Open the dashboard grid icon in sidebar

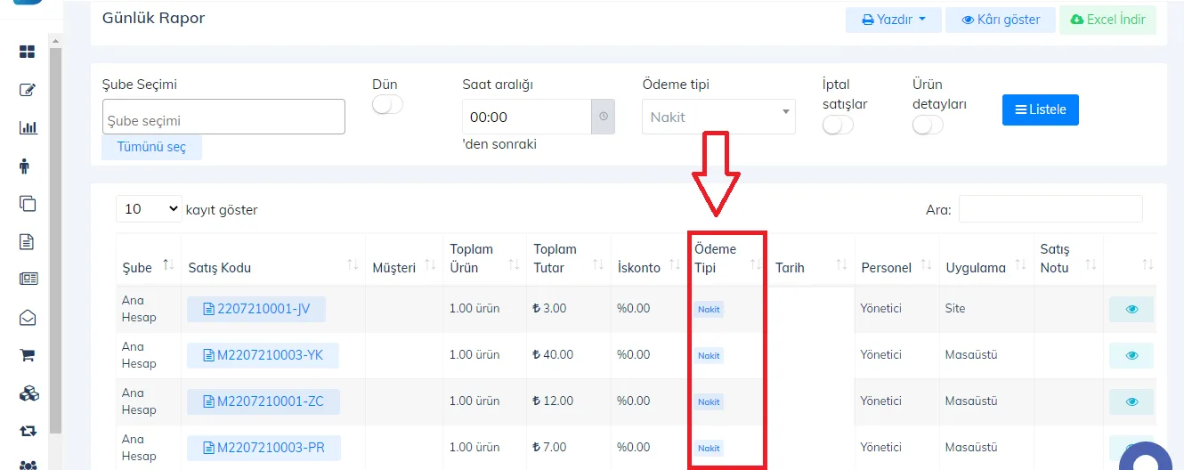click(x=28, y=52)
